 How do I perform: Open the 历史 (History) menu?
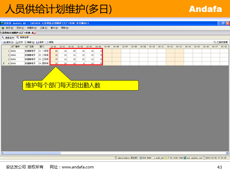[20, 28]
